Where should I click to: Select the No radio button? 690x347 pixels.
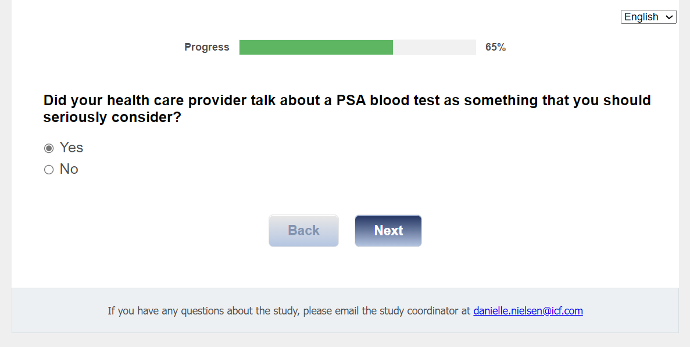click(49, 170)
